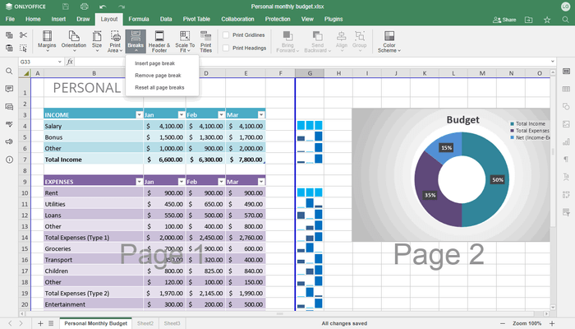This screenshot has height=329, width=575.
Task: Click the Header & Footer button
Action: click(160, 41)
